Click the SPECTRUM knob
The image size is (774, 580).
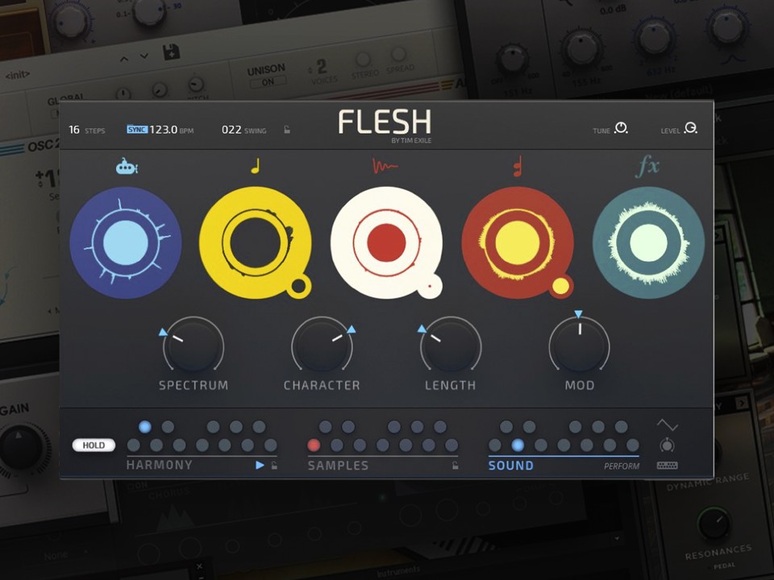click(193, 346)
